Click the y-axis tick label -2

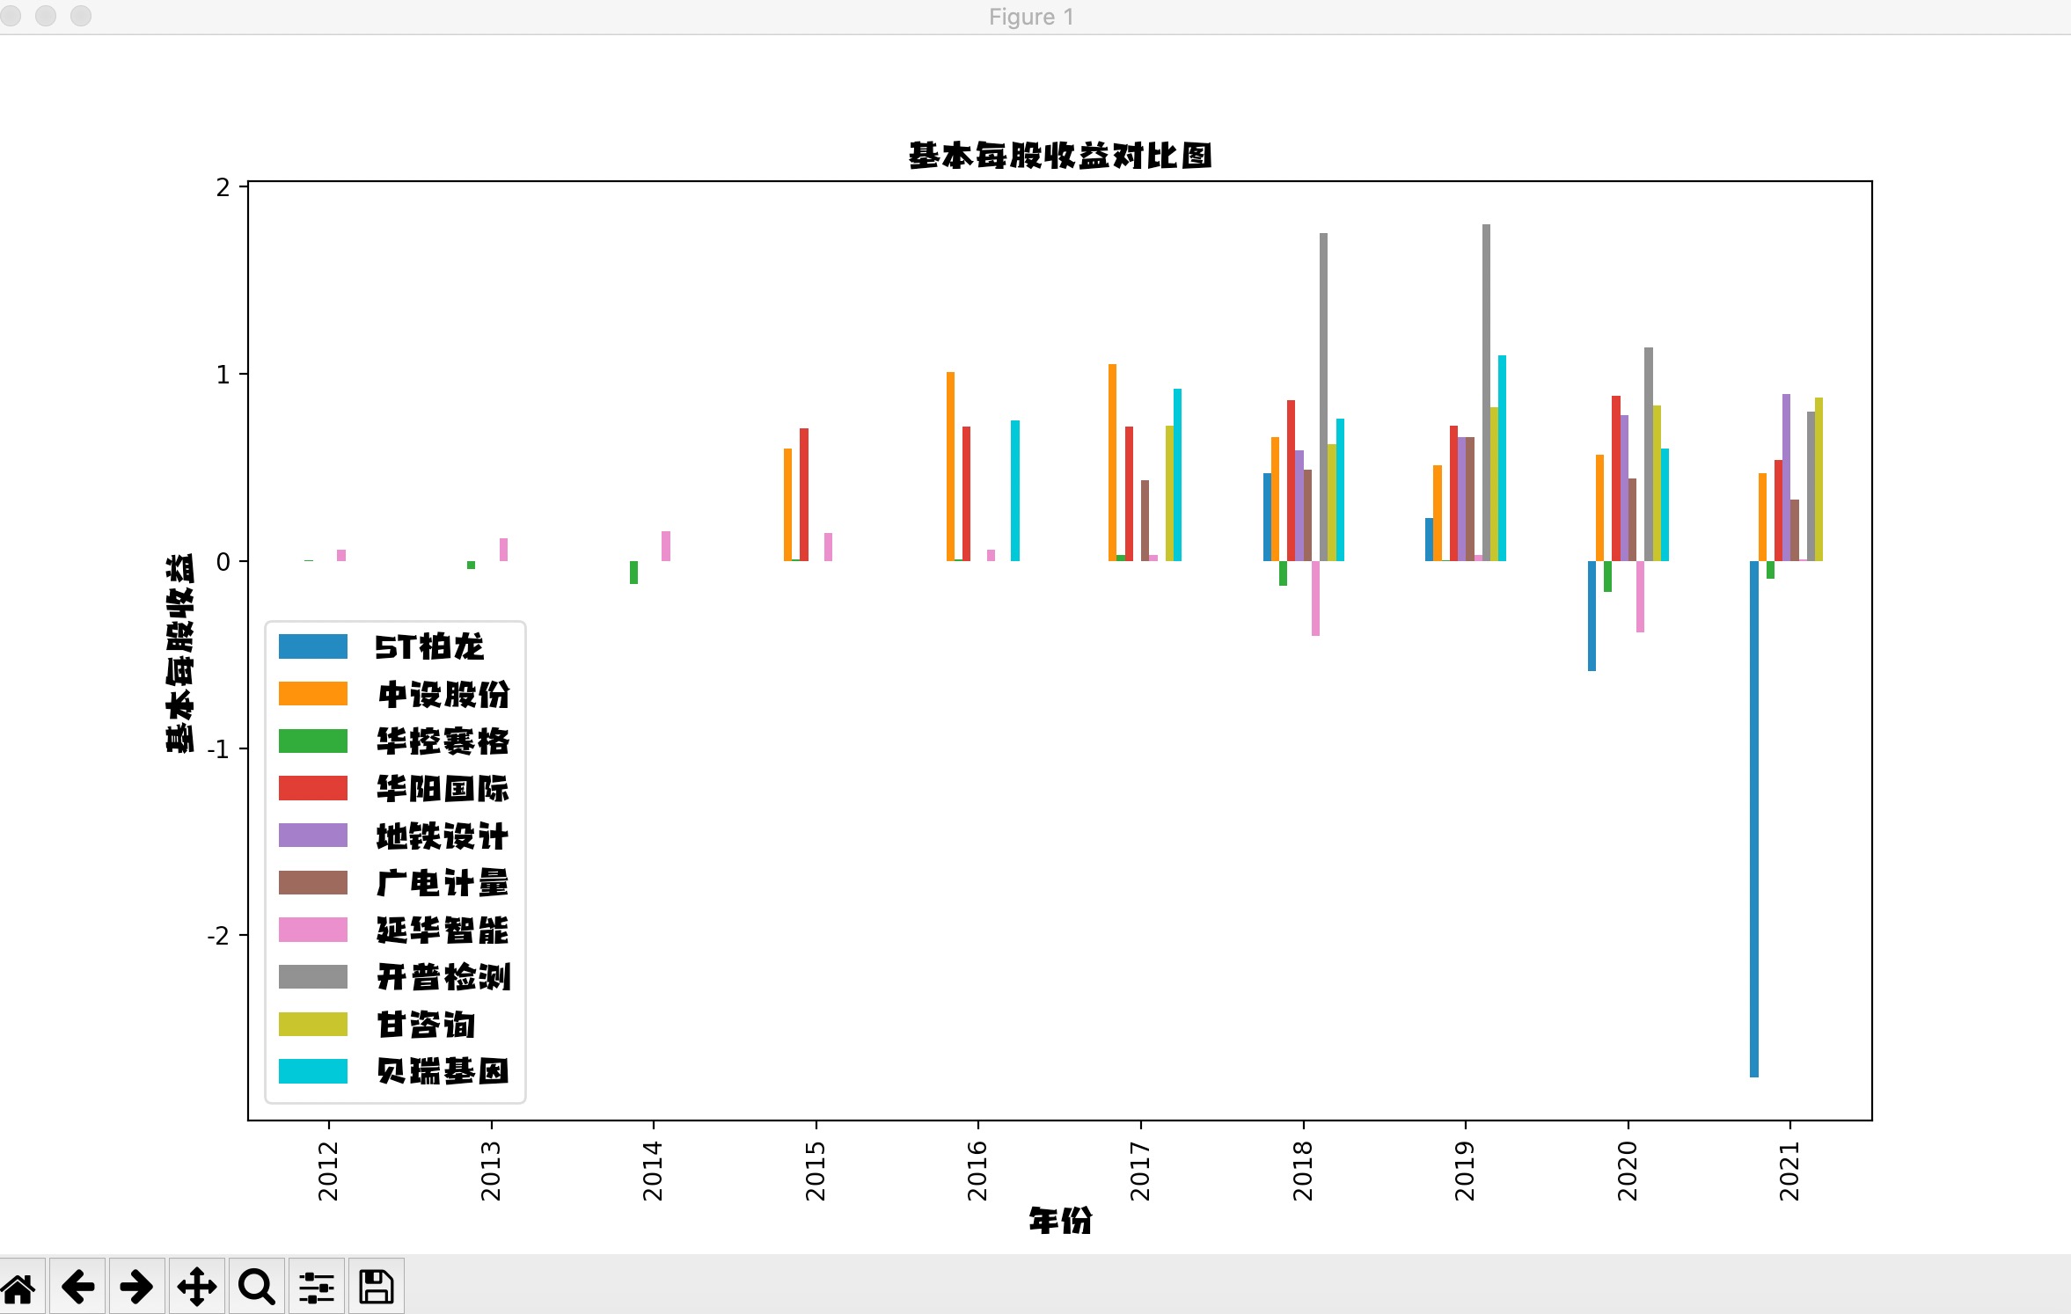coord(218,936)
